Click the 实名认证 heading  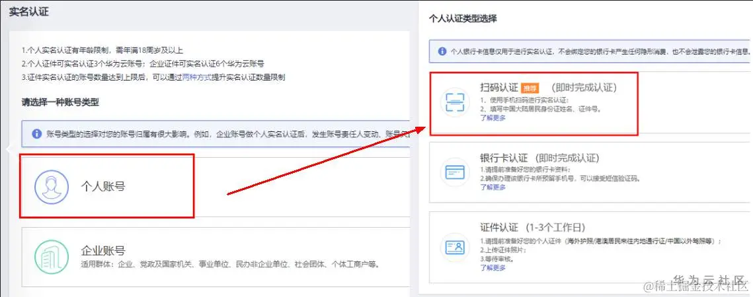pyautogui.click(x=29, y=12)
